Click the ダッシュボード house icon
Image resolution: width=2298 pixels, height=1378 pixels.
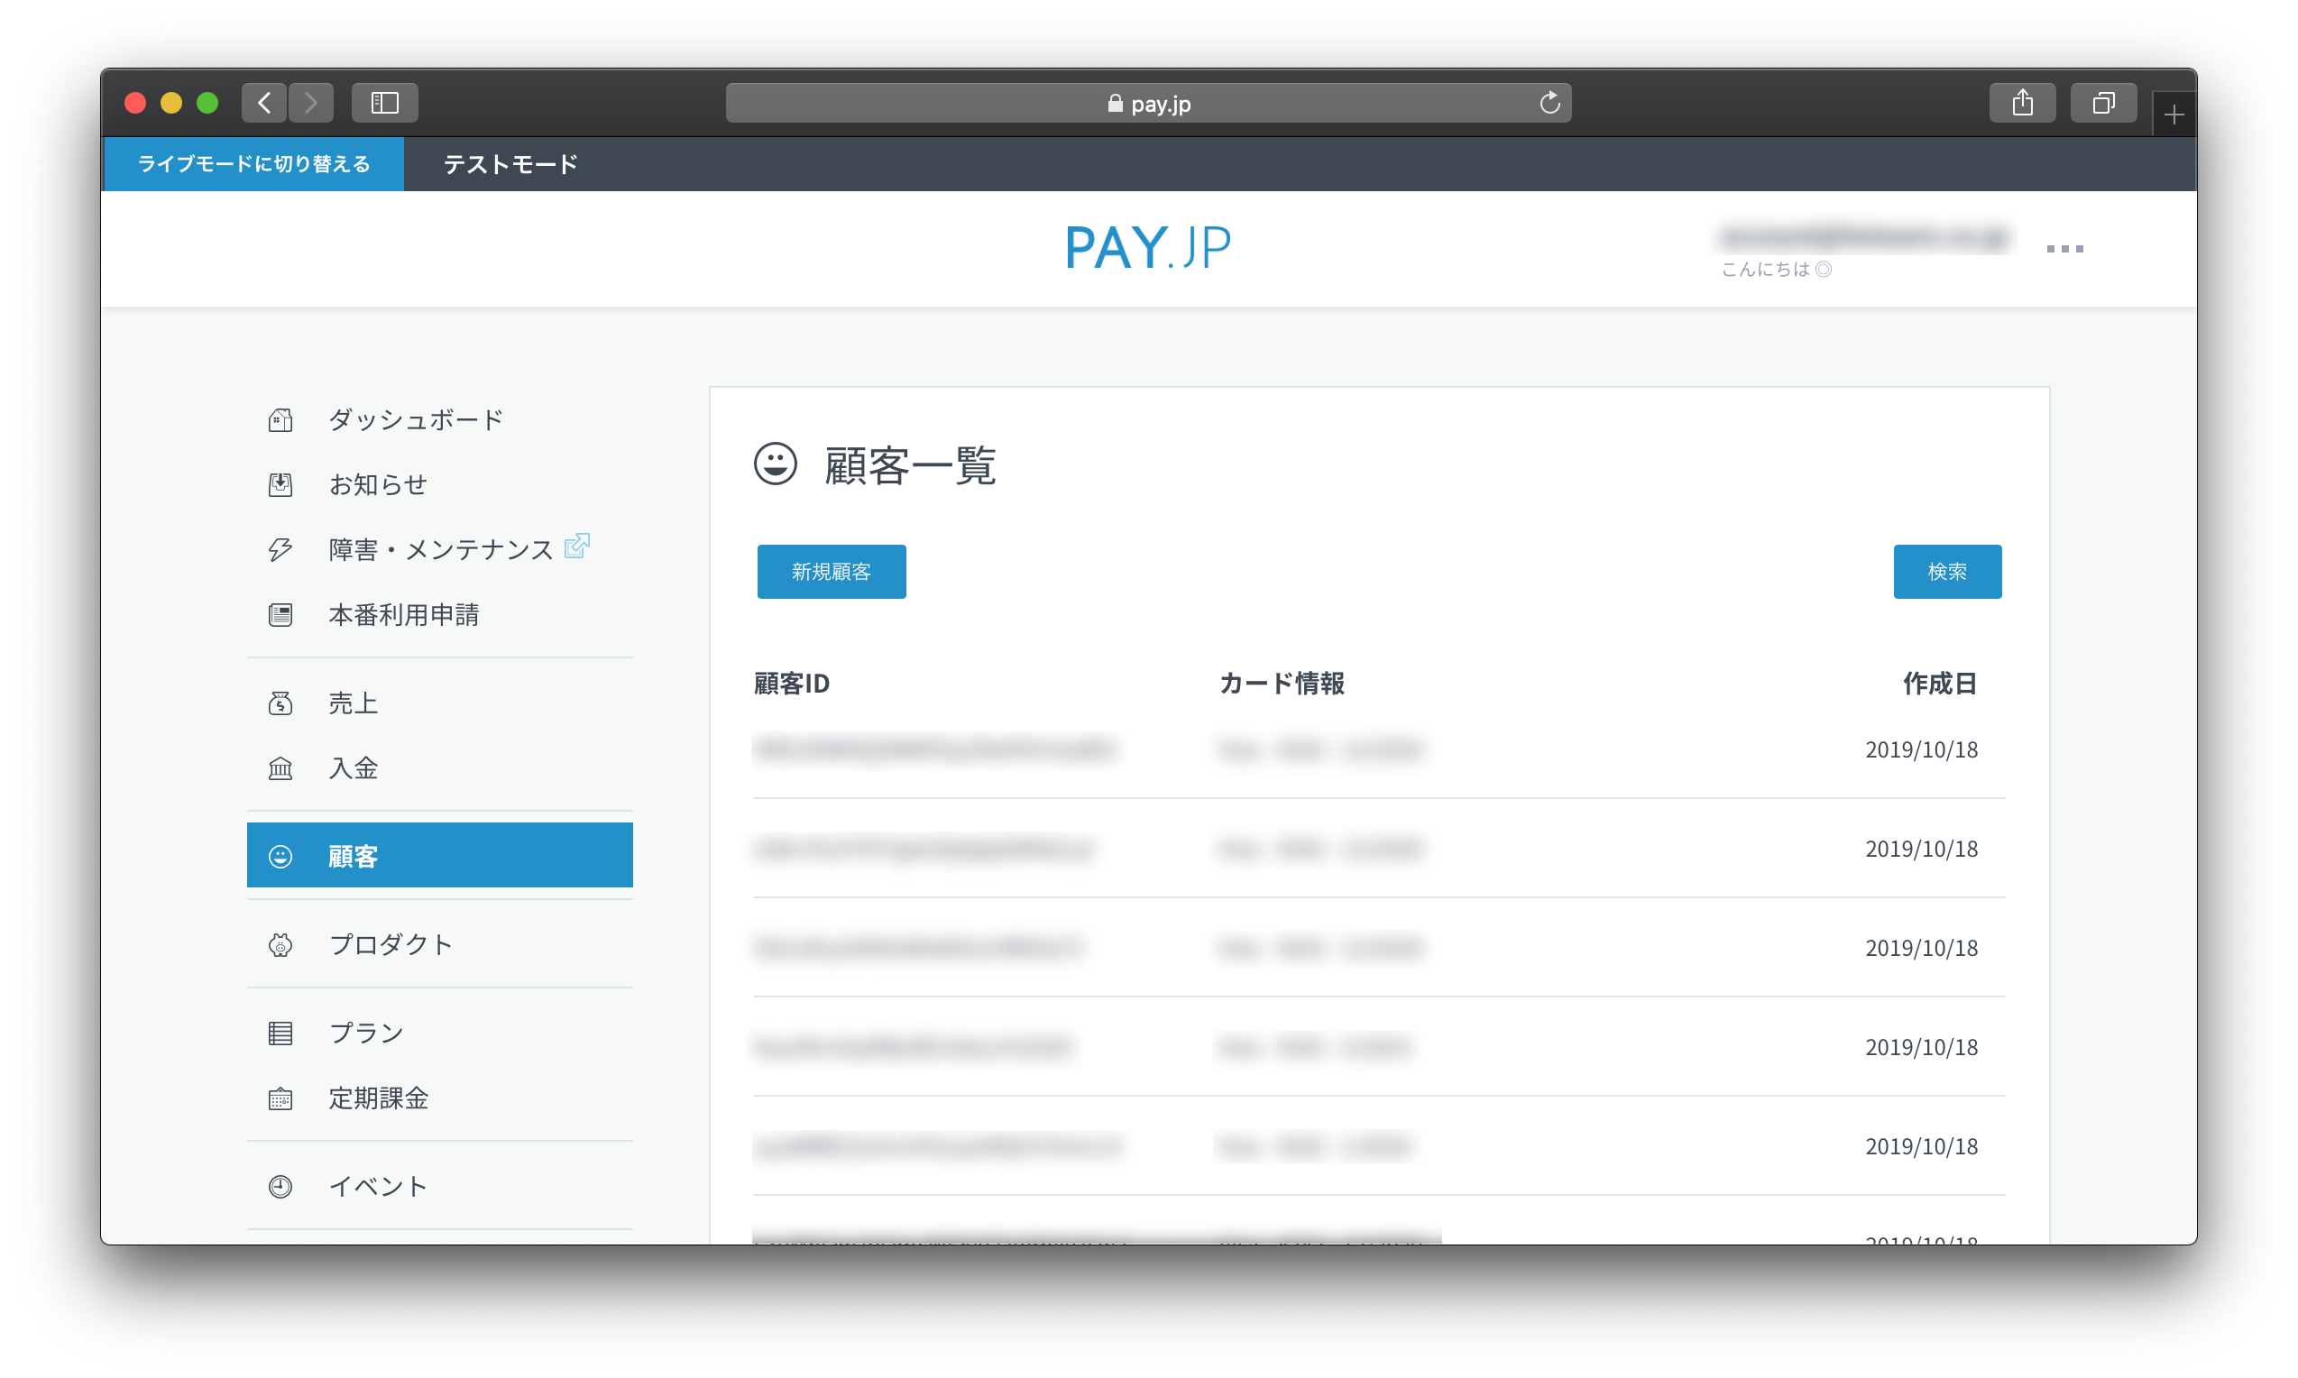pos(280,419)
